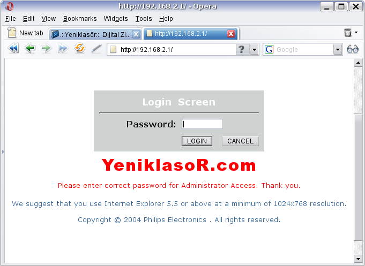Click the Rewind navigation icon

pos(13,48)
